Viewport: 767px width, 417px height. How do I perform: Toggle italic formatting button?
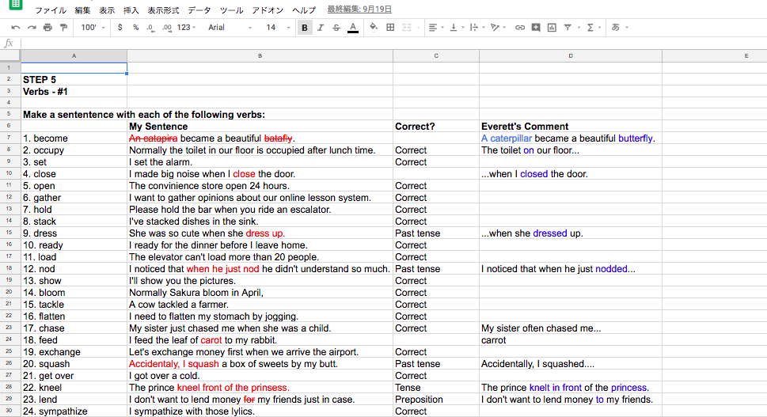[321, 28]
